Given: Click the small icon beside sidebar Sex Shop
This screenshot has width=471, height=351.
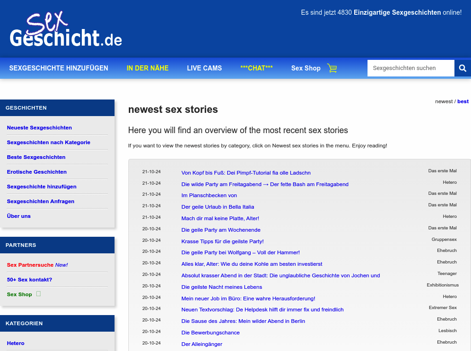Looking at the screenshot, I should point(39,294).
